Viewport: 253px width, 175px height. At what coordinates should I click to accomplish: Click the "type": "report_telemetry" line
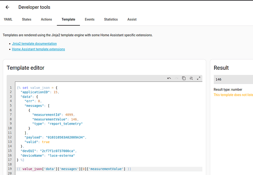click(57, 124)
